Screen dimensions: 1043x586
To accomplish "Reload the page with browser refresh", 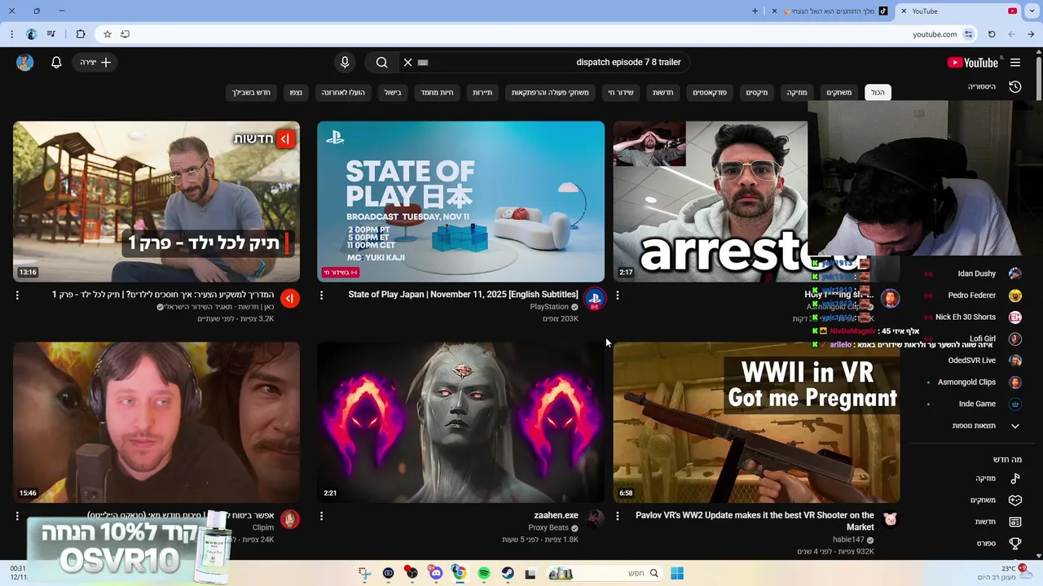I will click(992, 34).
